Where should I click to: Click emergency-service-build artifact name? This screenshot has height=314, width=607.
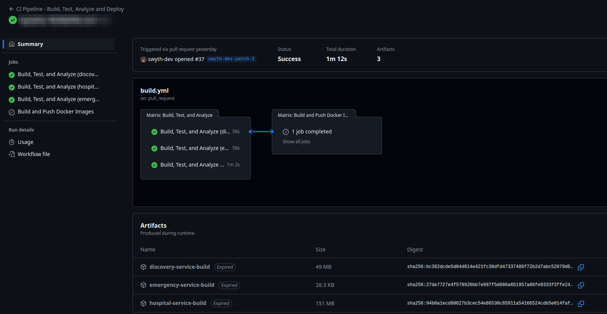182,285
